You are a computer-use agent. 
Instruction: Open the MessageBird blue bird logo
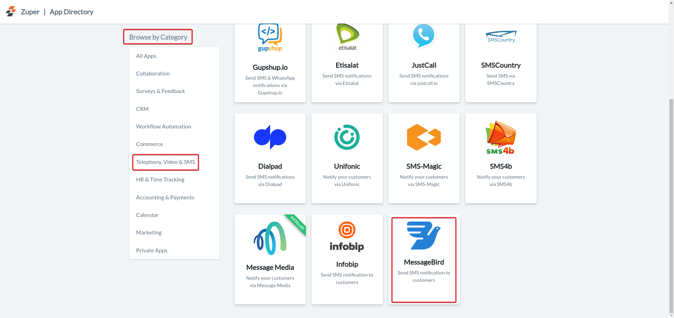(x=424, y=236)
